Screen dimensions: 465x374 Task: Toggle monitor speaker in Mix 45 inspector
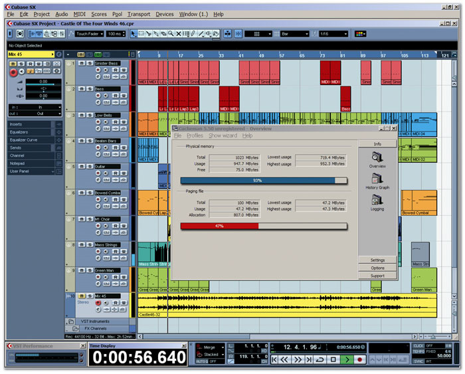pos(22,71)
